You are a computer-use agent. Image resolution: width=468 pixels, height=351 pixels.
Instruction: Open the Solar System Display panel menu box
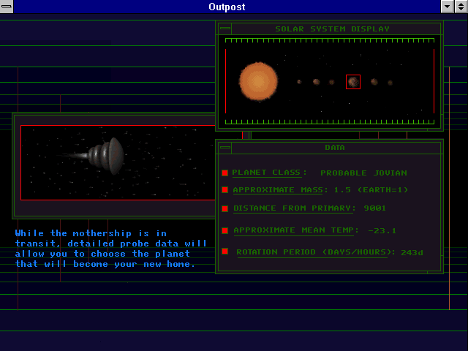pos(225,29)
